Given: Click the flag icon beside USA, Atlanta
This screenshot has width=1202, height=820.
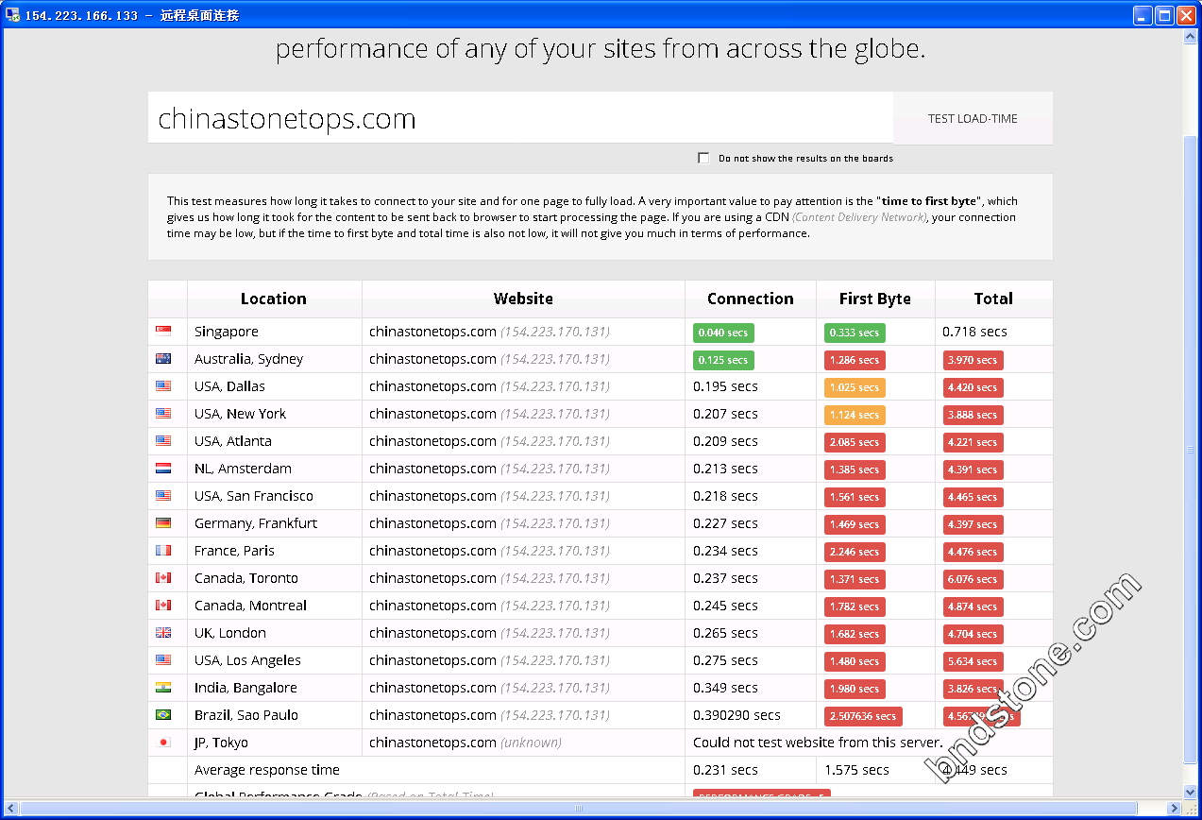Looking at the screenshot, I should pos(163,441).
